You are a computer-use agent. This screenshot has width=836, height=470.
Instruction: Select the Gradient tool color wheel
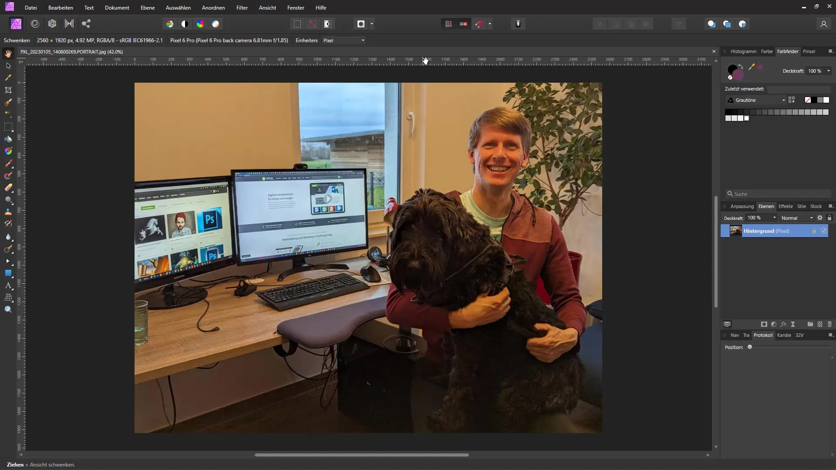pos(8,151)
